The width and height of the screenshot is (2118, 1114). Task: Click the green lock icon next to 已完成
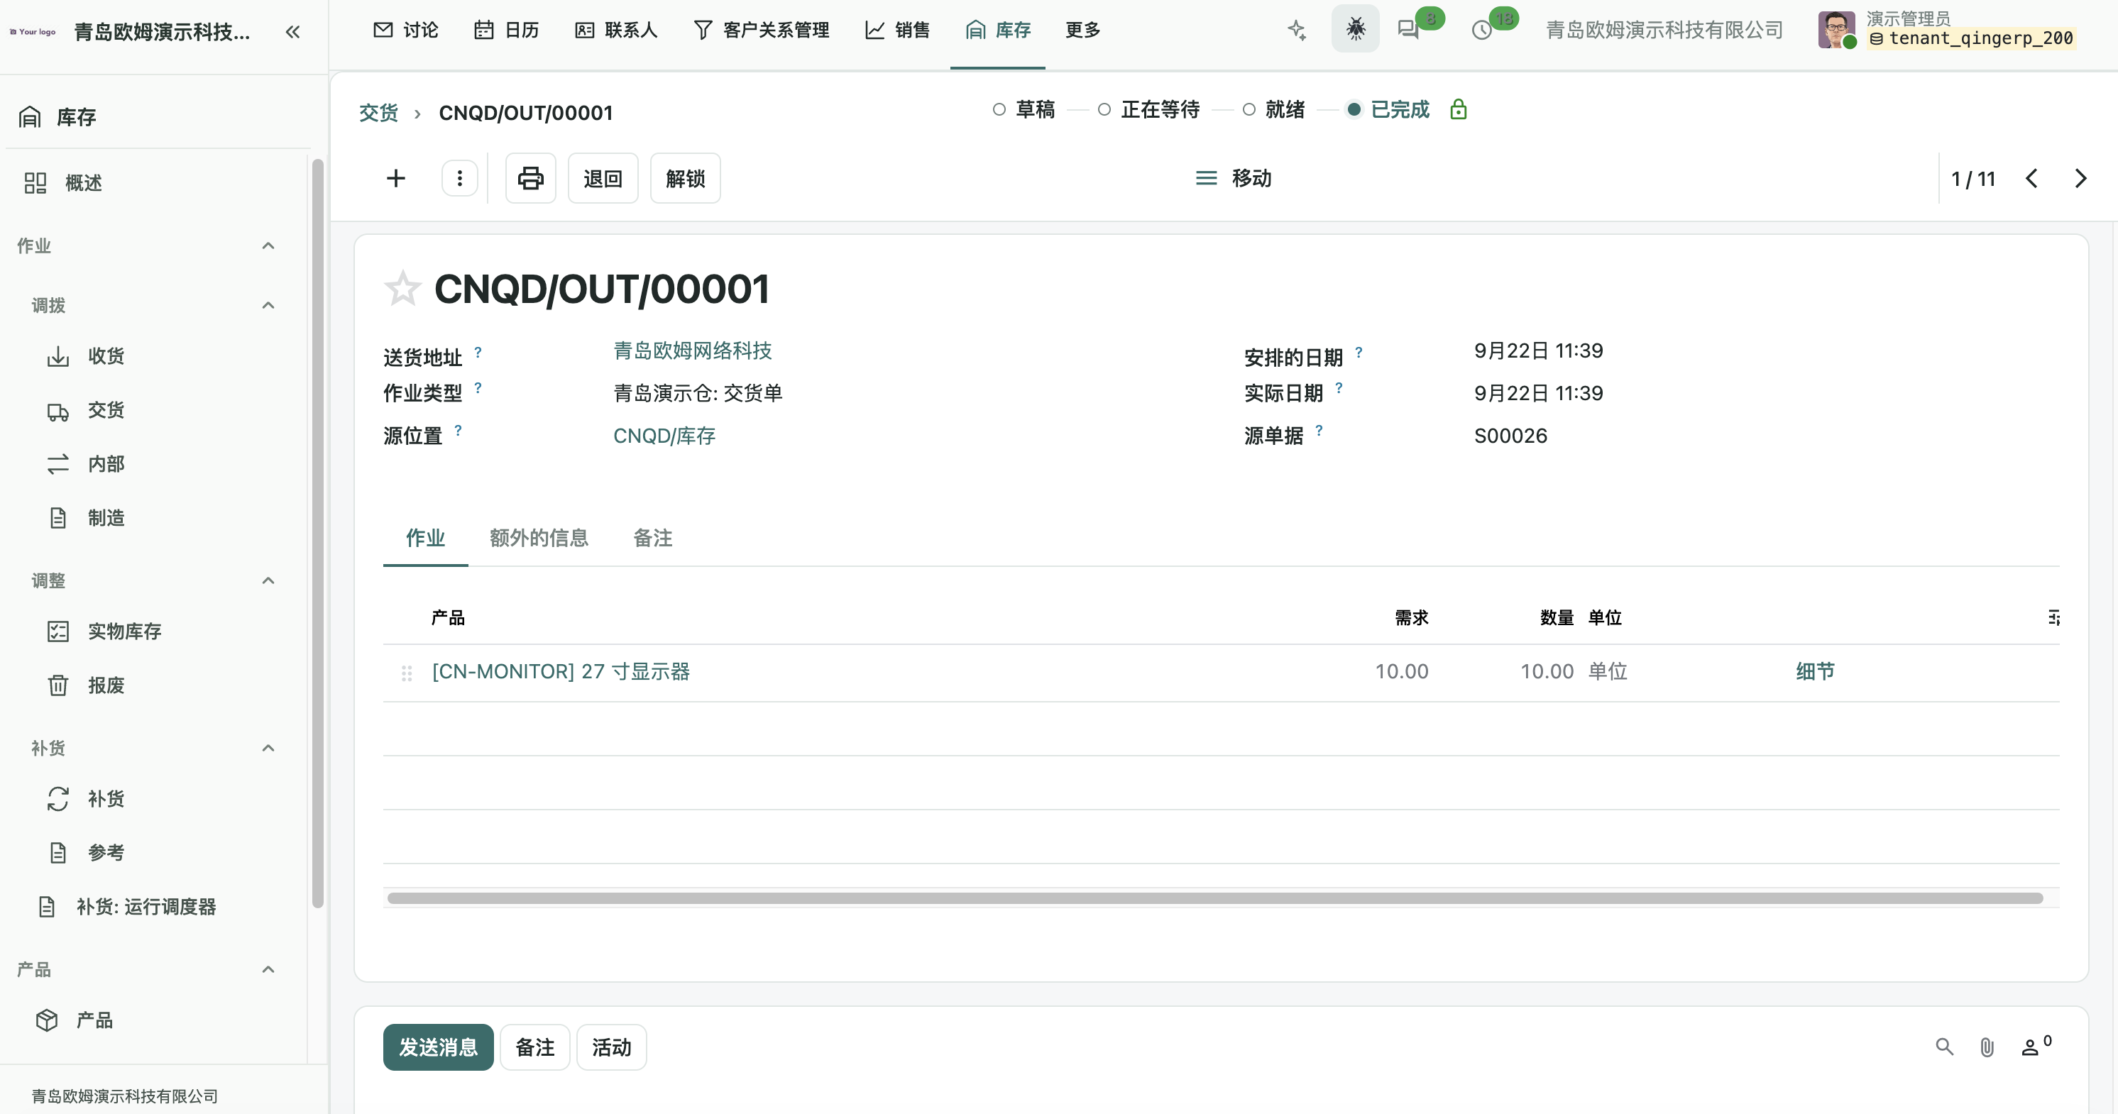pos(1458,109)
